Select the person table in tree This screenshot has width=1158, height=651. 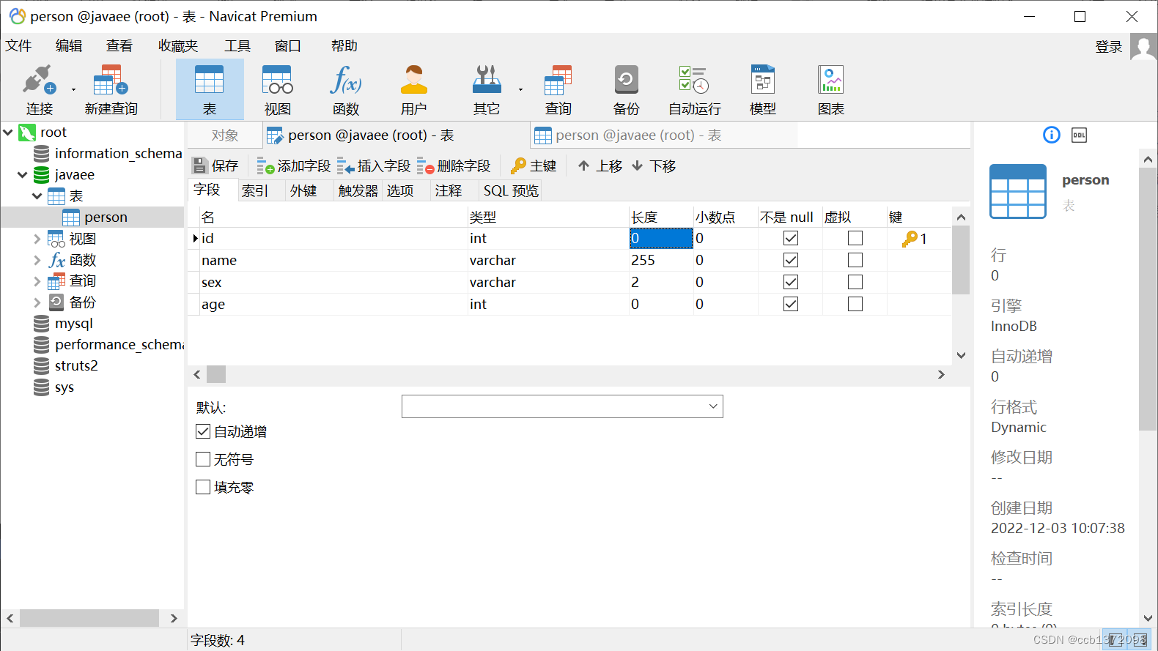coord(106,217)
